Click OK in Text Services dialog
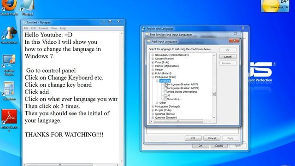 coord(193,138)
